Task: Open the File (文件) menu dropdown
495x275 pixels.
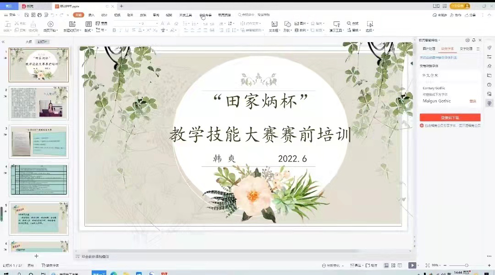Action: coord(12,15)
